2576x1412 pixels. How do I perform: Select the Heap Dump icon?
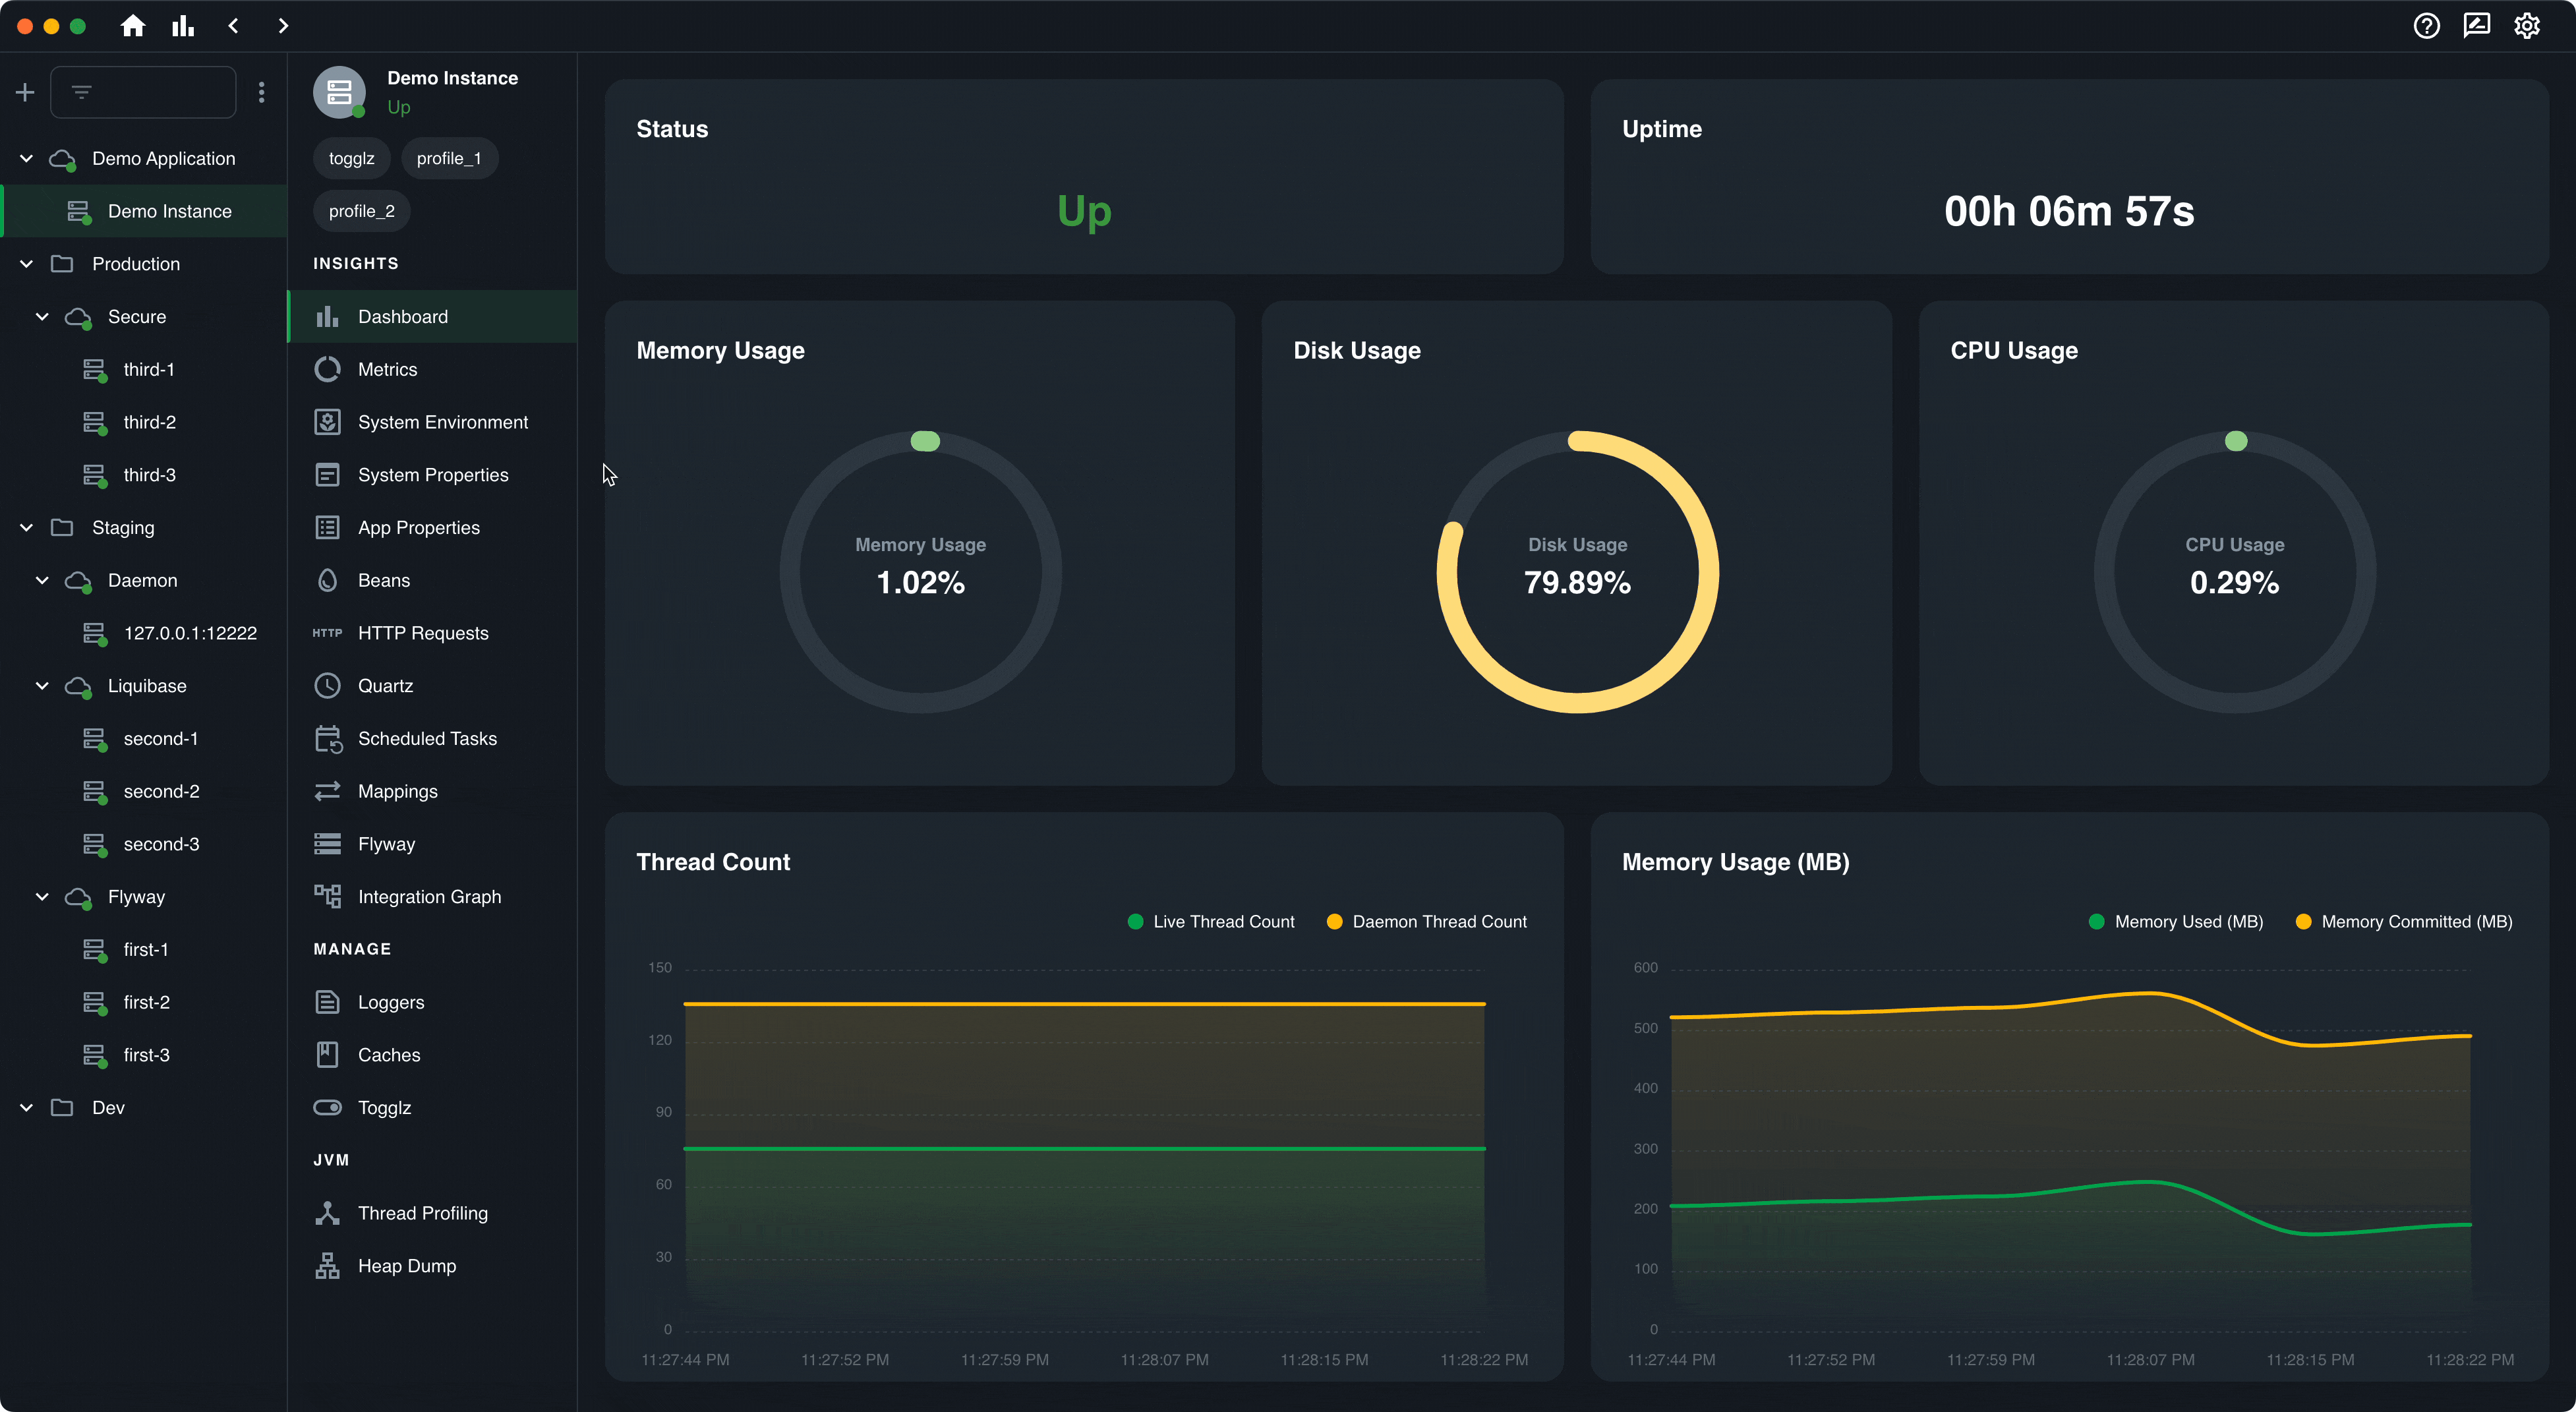point(327,1264)
